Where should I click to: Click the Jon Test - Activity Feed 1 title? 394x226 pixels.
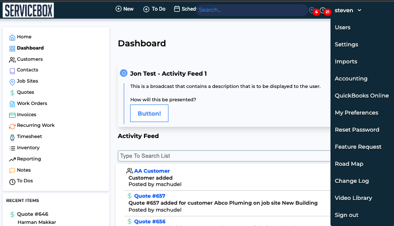[x=168, y=74]
